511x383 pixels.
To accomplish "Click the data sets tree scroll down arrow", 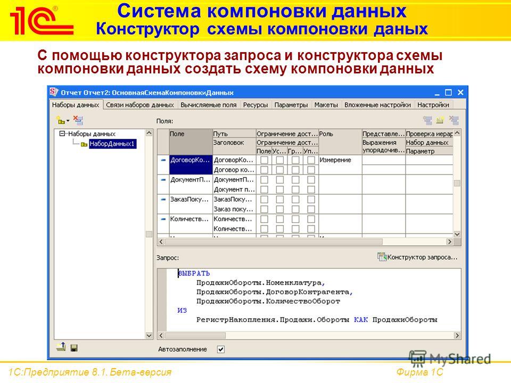I will 149,335.
